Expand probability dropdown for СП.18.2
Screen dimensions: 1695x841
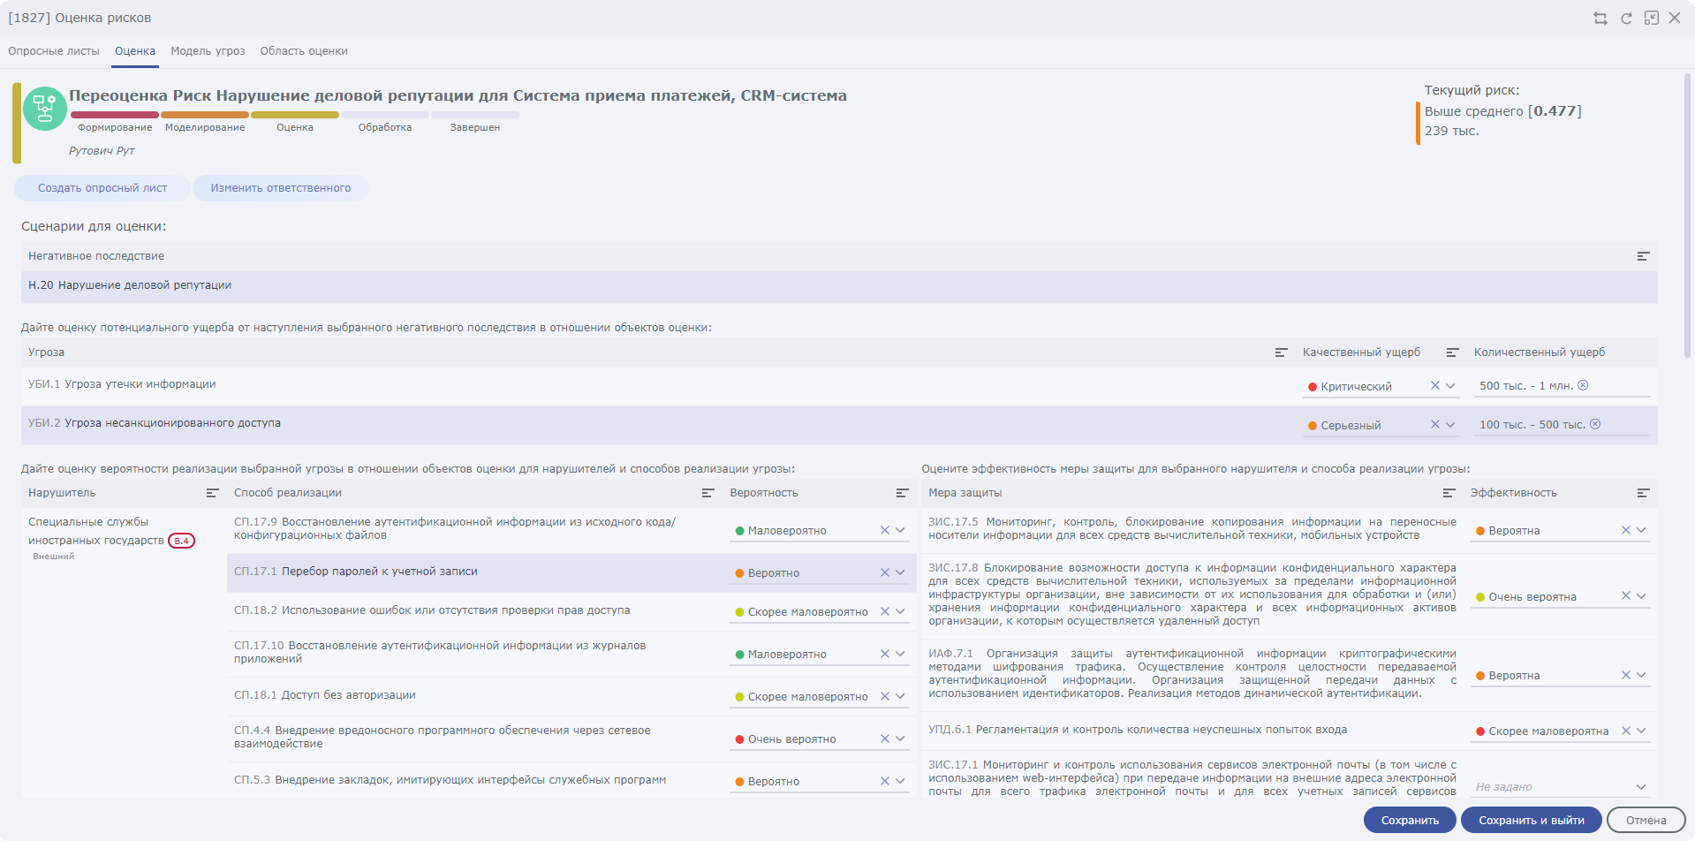[x=900, y=611]
